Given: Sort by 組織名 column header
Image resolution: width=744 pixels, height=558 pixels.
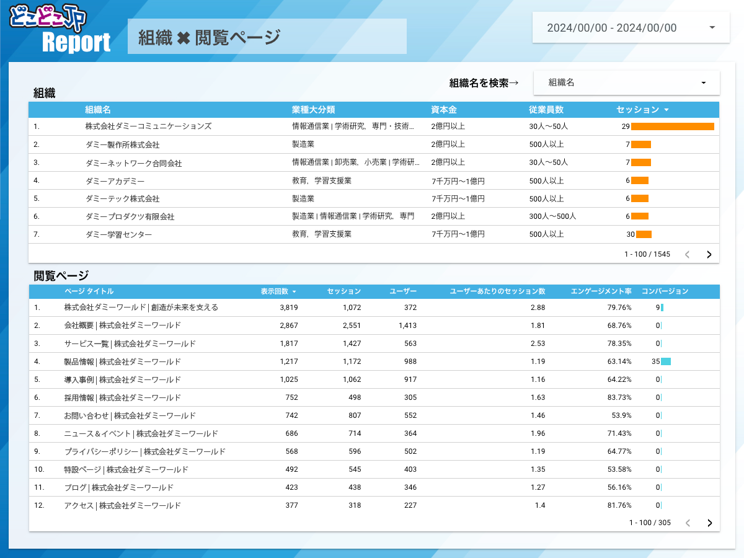Looking at the screenshot, I should tap(98, 110).
